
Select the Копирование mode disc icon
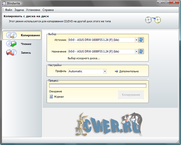pos(11,35)
